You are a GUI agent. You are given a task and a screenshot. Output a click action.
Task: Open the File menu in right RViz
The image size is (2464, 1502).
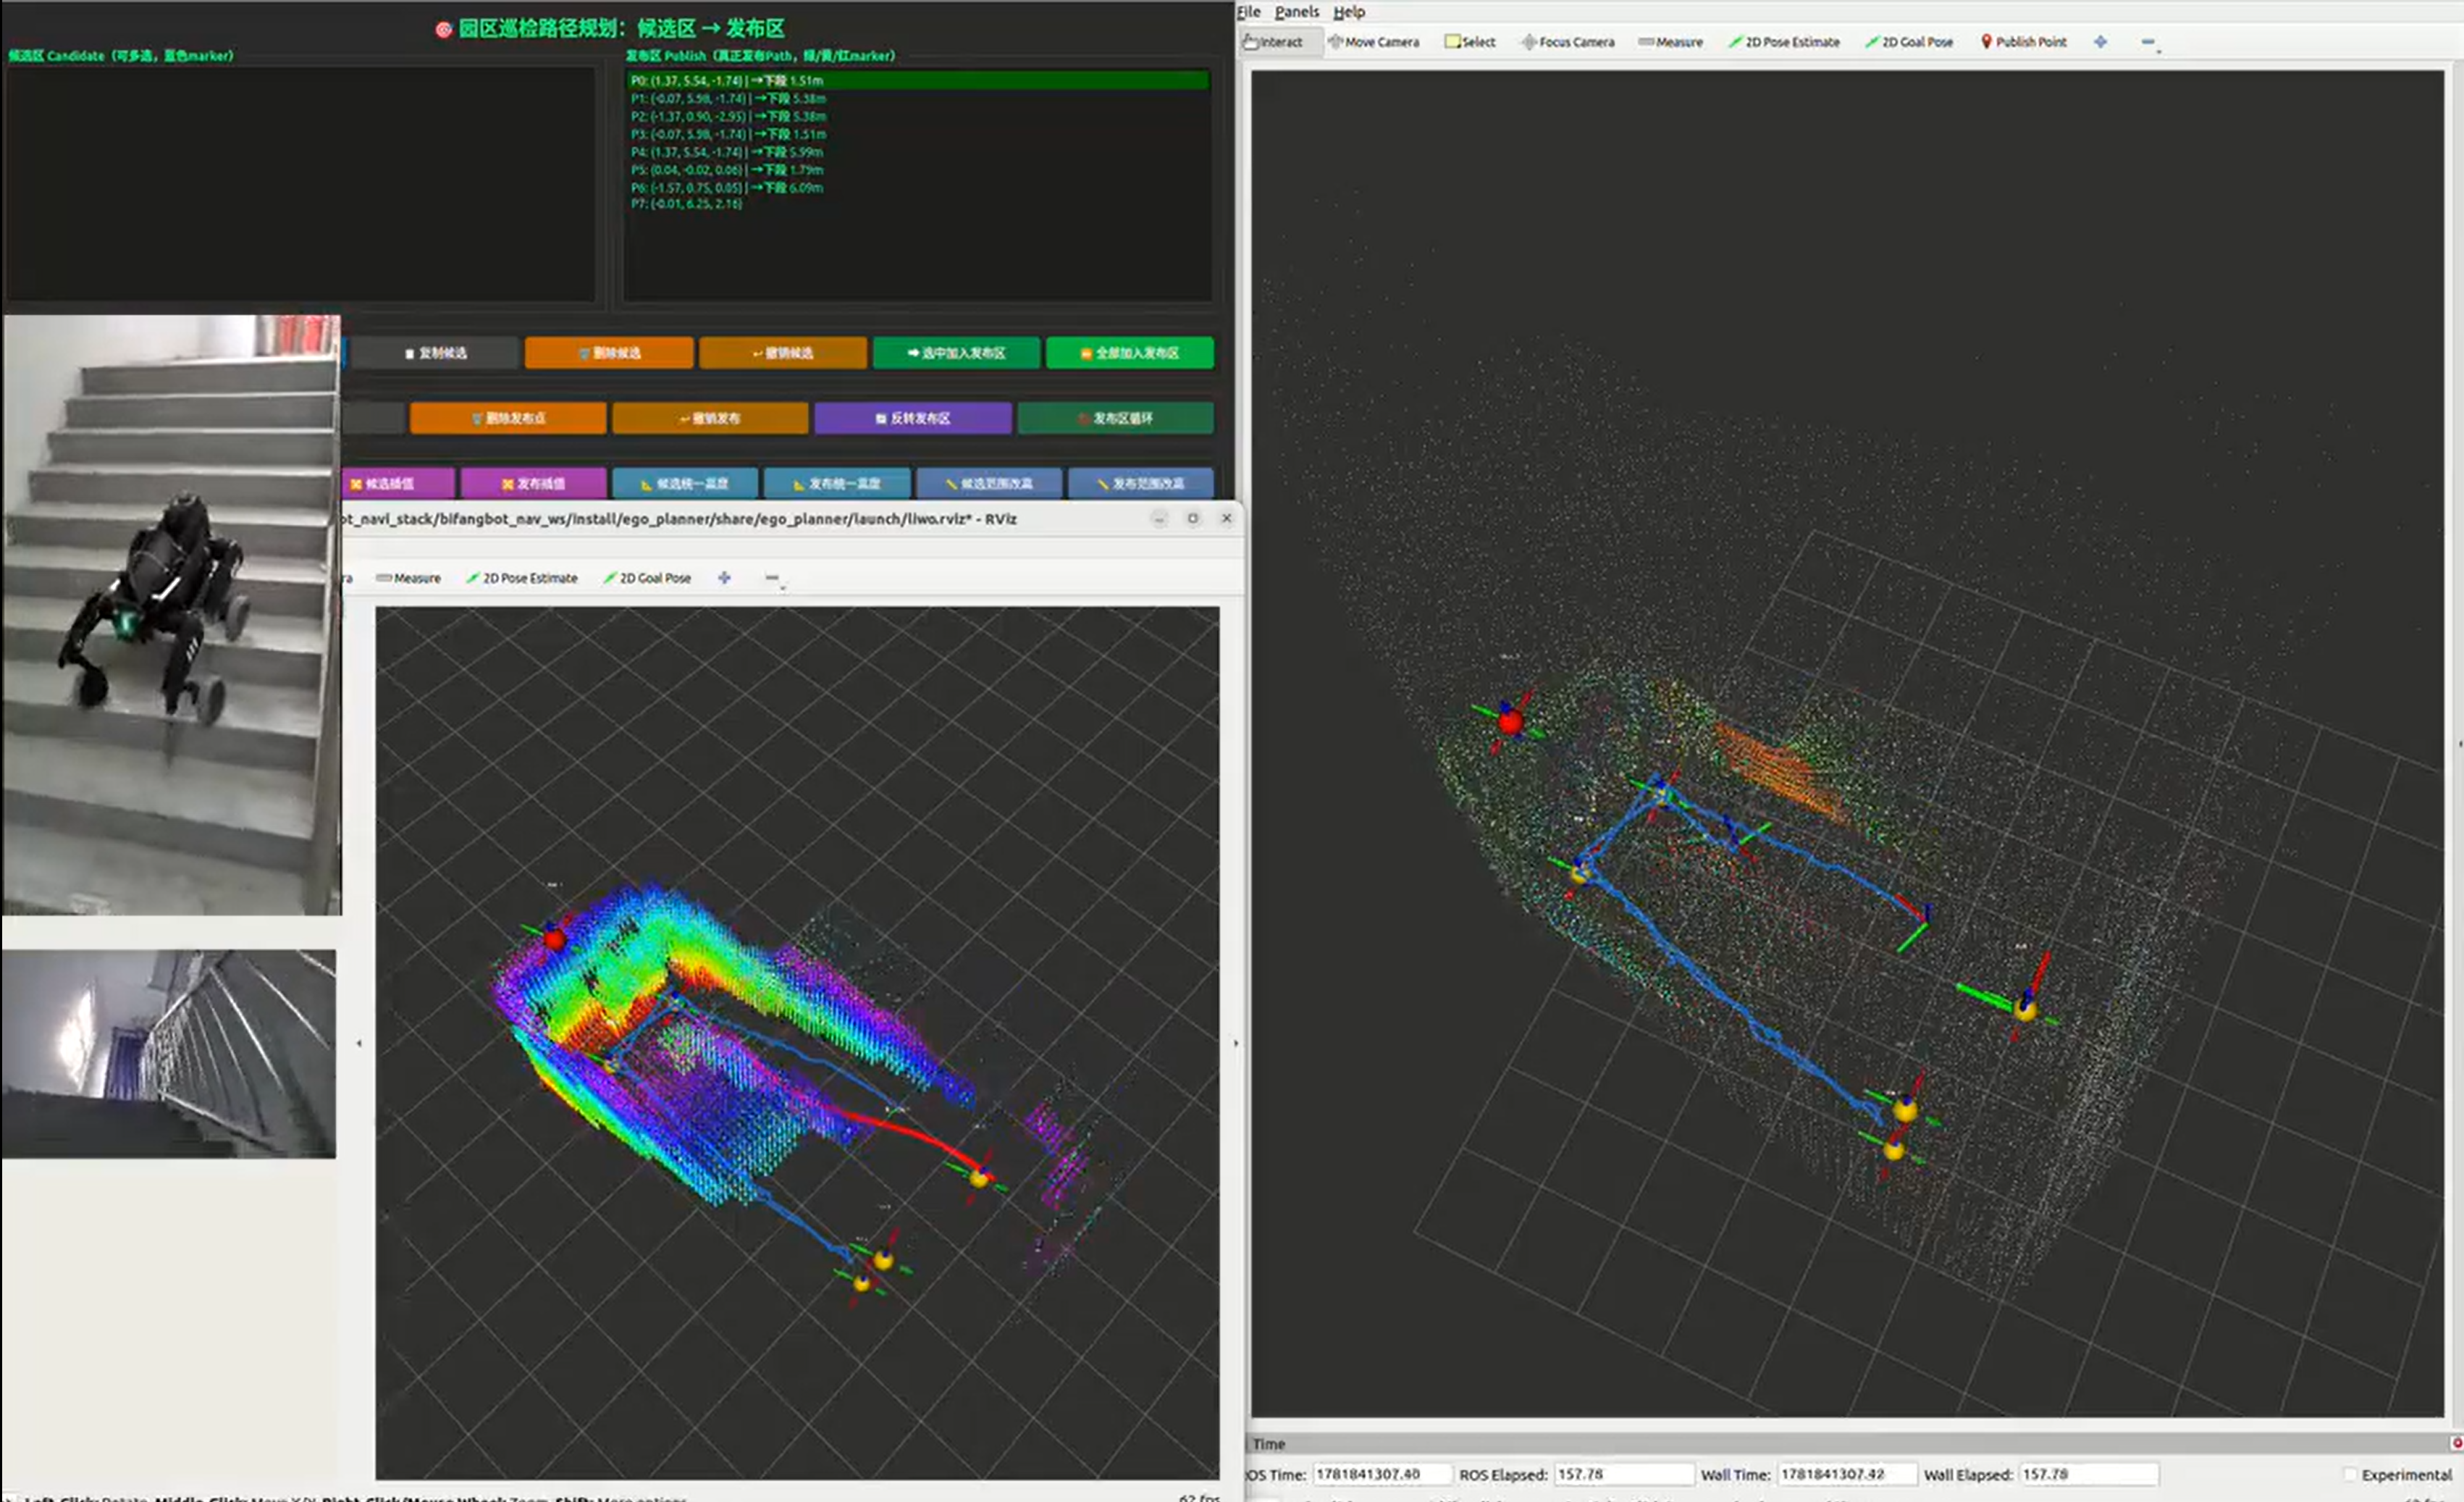tap(1249, 12)
